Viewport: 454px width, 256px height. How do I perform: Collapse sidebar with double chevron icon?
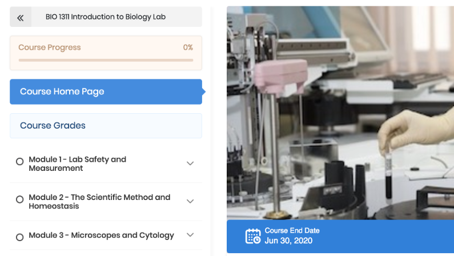[20, 17]
